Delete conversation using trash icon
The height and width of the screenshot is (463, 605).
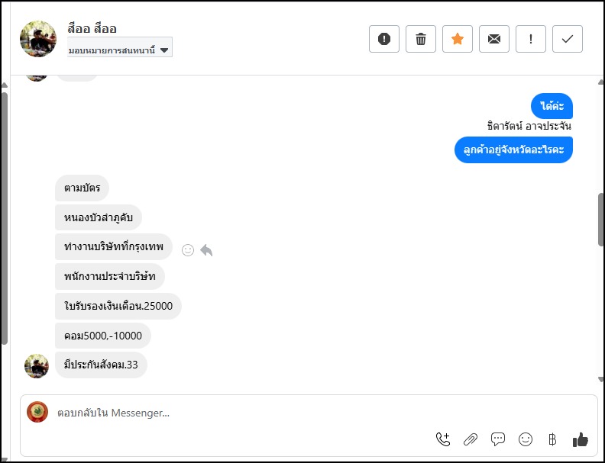click(421, 39)
